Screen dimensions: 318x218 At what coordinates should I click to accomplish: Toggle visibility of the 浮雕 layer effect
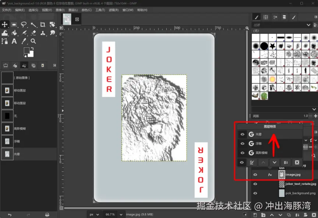click(242, 143)
